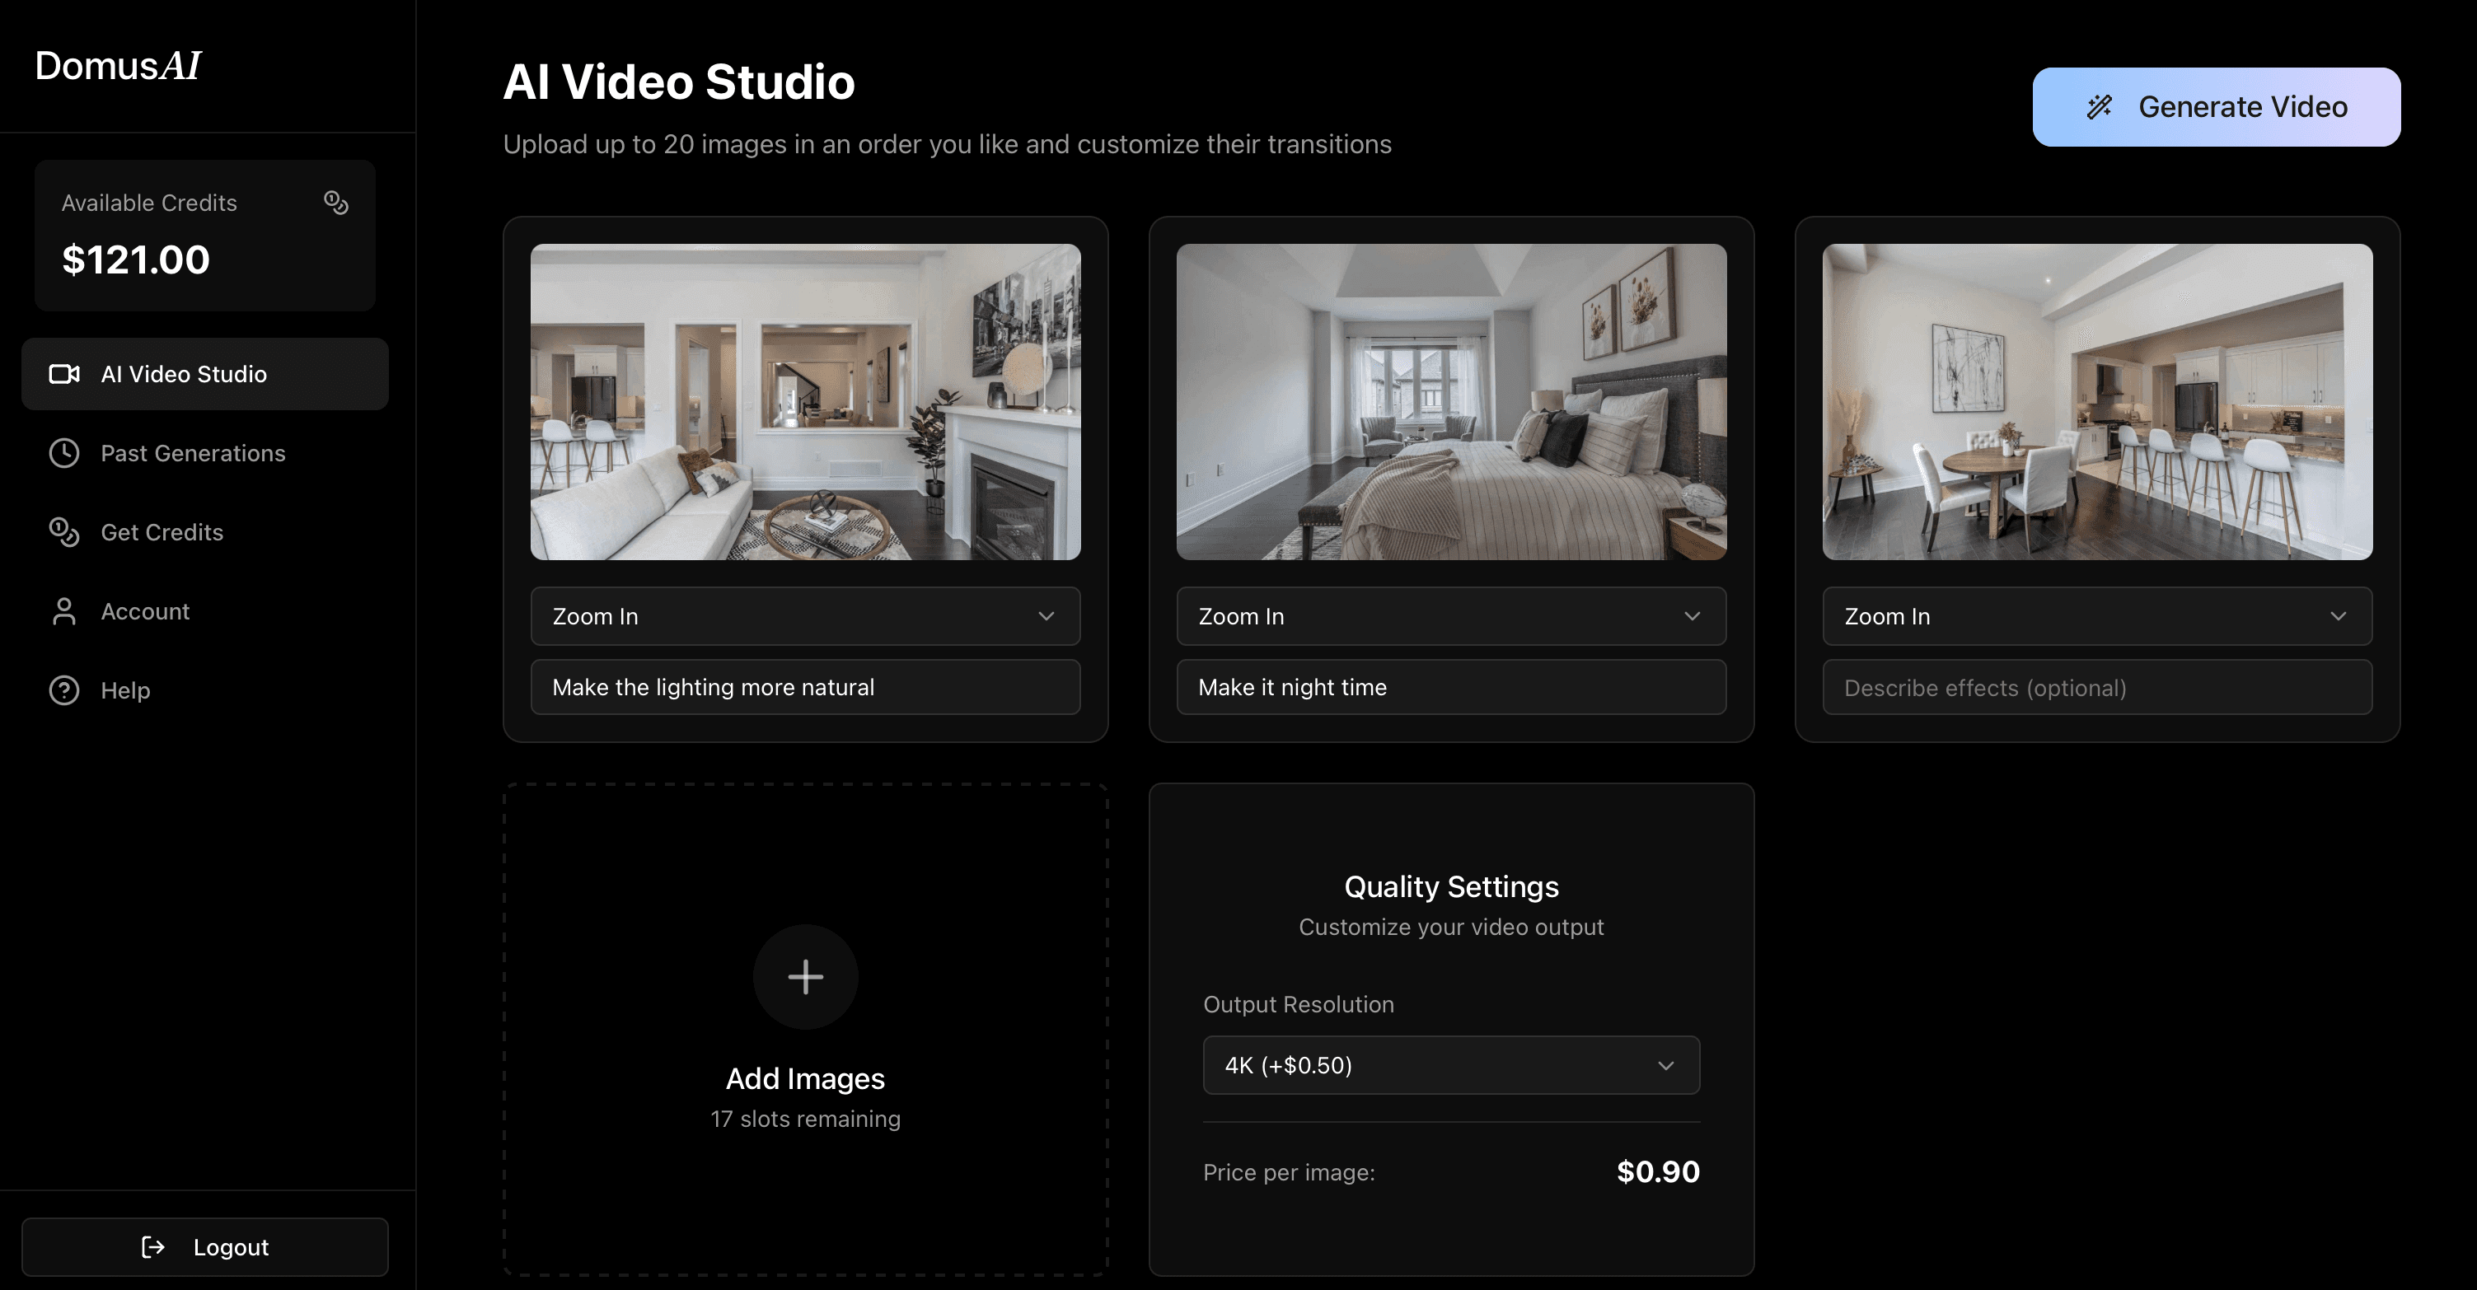
Task: Click the Help question mark icon
Action: [x=63, y=689]
